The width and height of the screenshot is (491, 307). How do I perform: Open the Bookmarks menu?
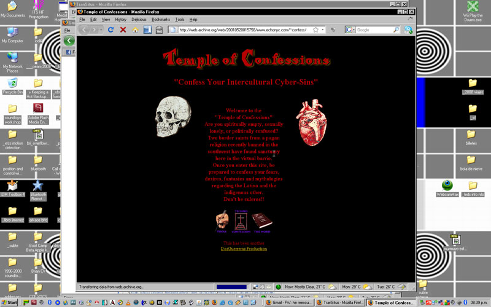(161, 20)
